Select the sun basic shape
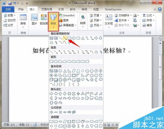164x129 pixels. pos(92,80)
